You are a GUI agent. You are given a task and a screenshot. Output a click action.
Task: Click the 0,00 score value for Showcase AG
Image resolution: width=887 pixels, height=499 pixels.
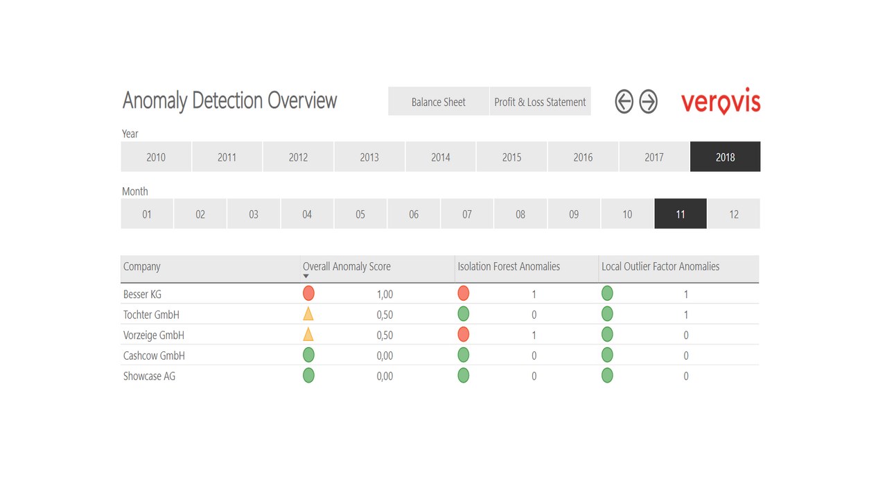[385, 376]
